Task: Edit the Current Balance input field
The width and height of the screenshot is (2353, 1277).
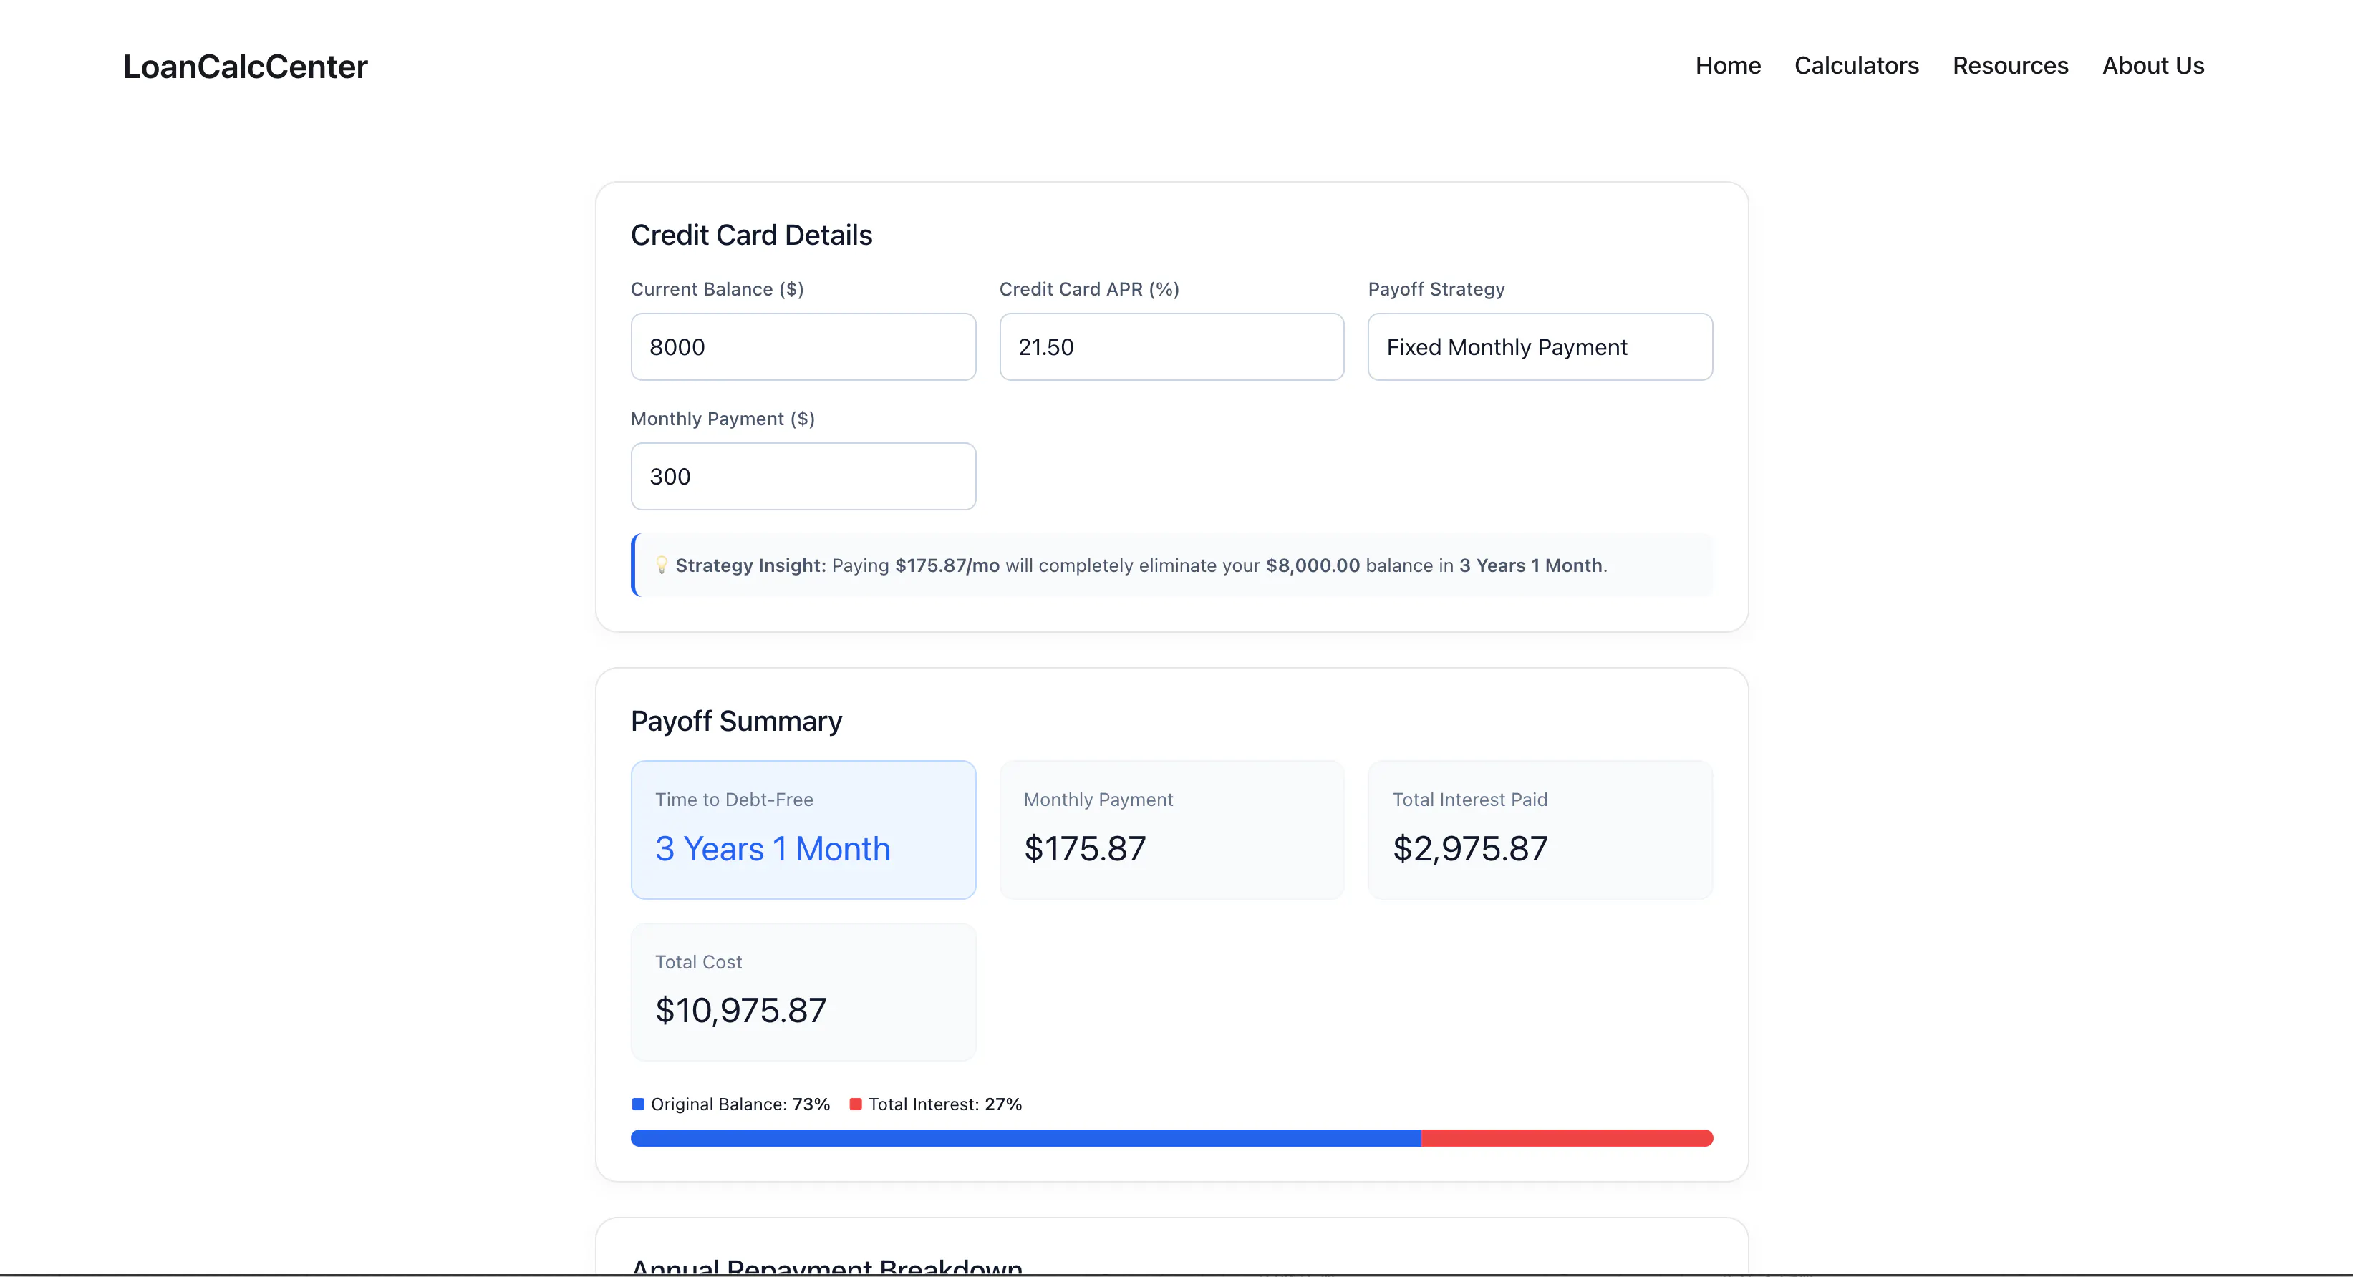Action: [x=803, y=347]
